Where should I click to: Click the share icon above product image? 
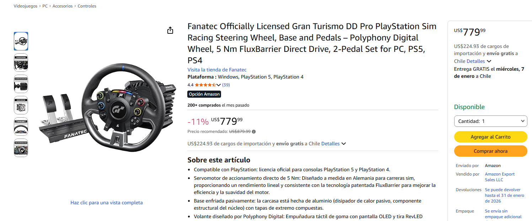[x=170, y=30]
